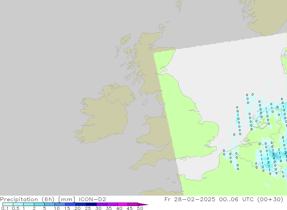The height and width of the screenshot is (210, 287).
Task: Click the '(00+30)' forecast offset text
Action: pos(270,199)
